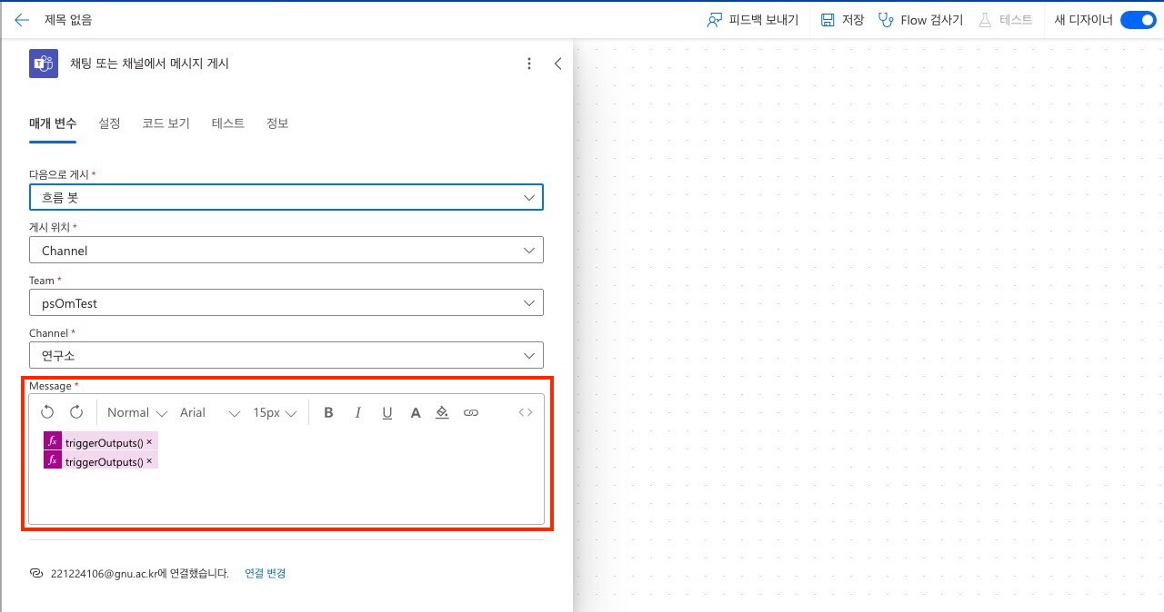1164x612 pixels.
Task: Click the redo icon in Message editor
Action: pyautogui.click(x=76, y=412)
